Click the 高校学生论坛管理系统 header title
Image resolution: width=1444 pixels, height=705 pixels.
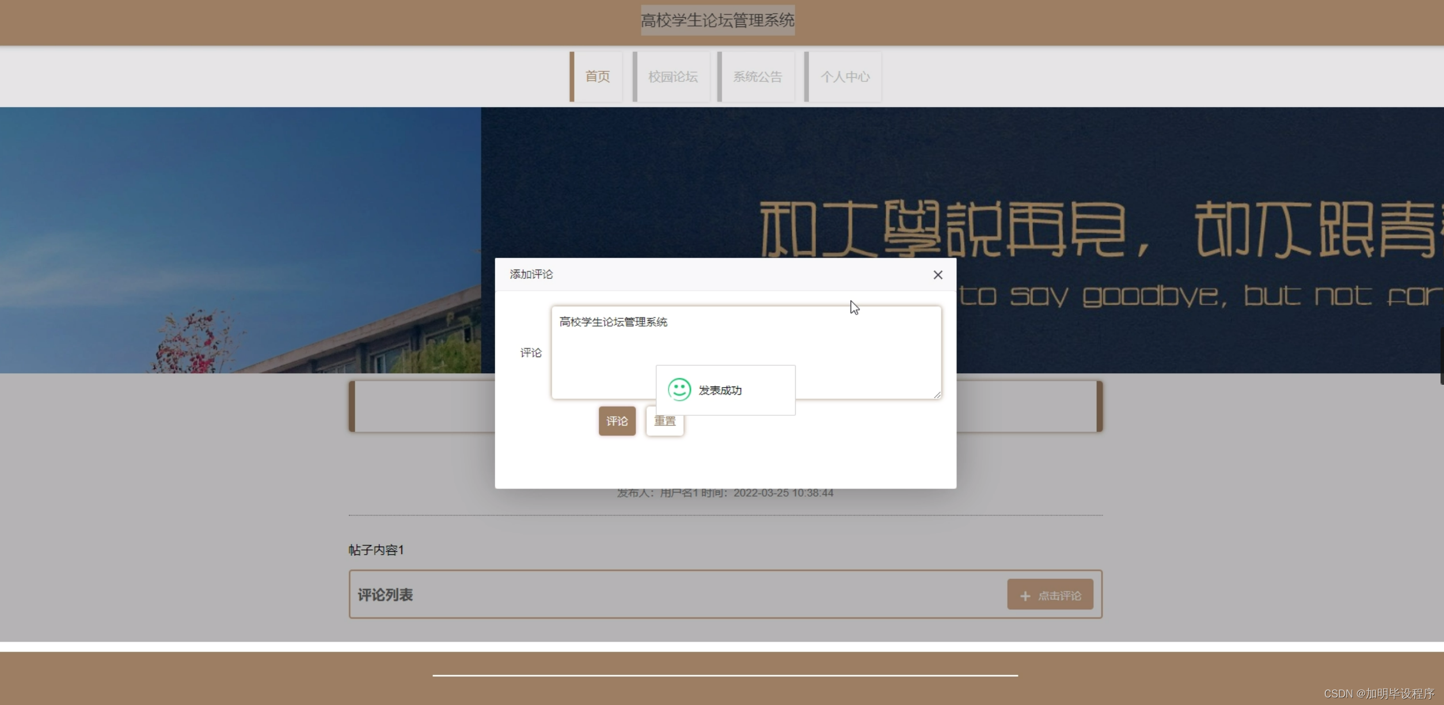tap(717, 21)
